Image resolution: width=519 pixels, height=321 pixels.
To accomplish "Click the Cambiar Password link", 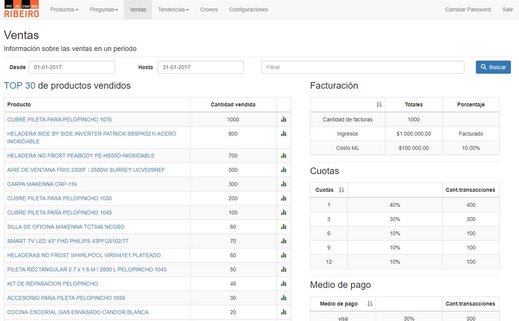I will 468,10.
